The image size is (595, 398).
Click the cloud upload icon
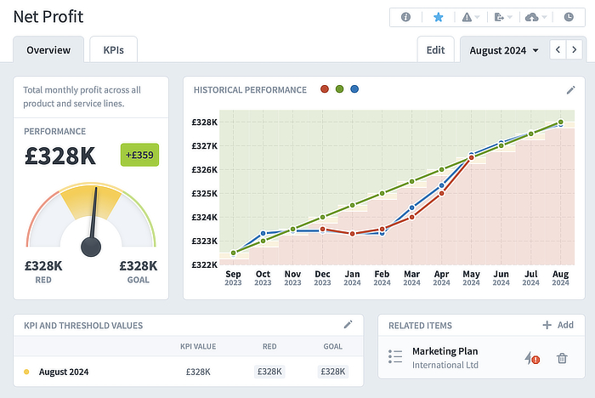(535, 17)
